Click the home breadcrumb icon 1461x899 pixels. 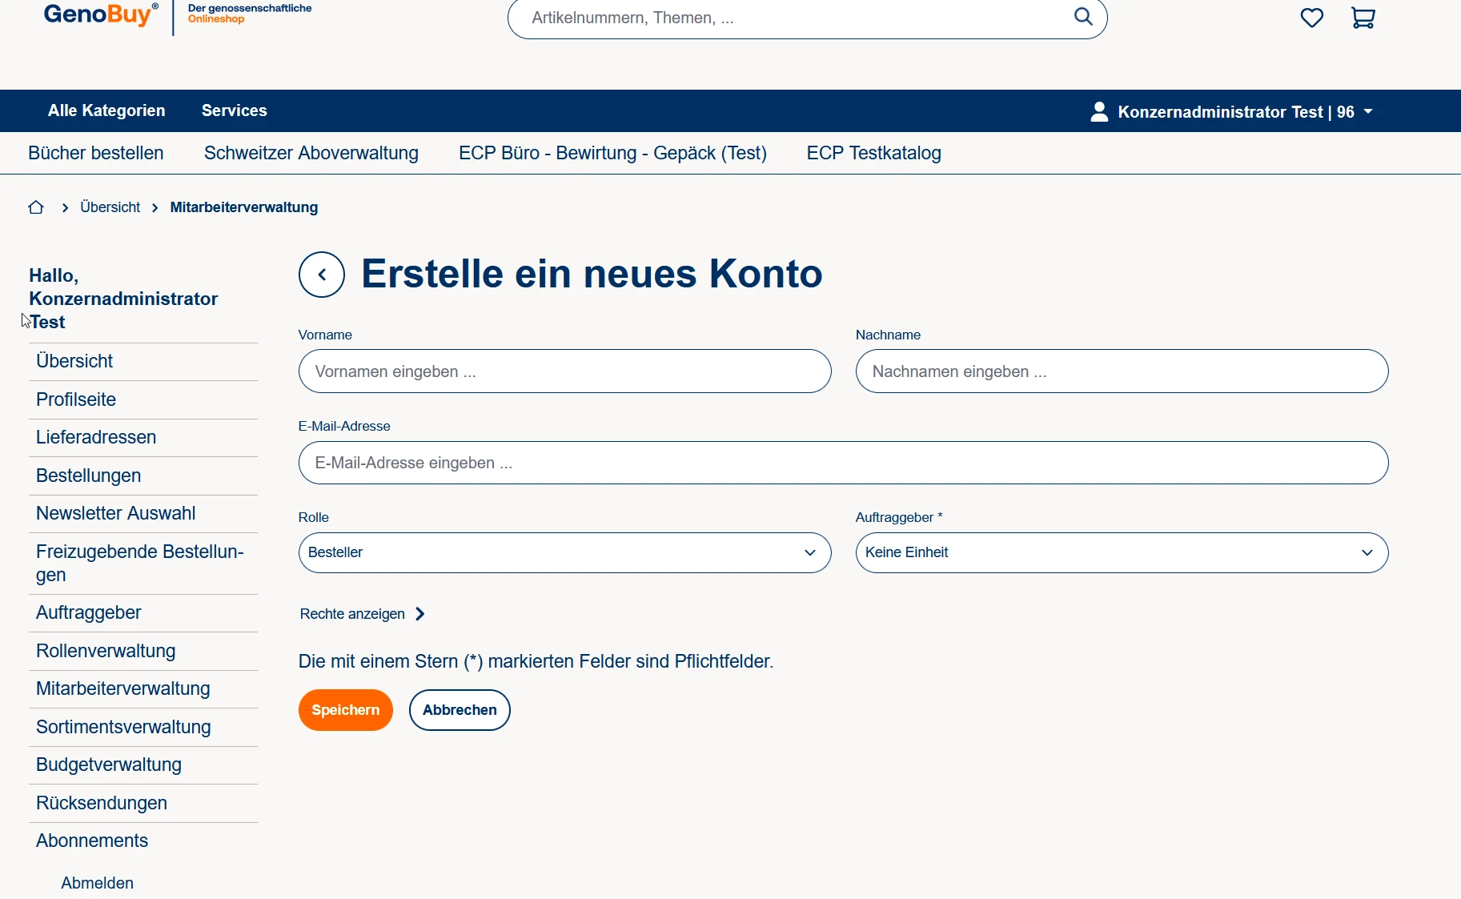(x=36, y=207)
